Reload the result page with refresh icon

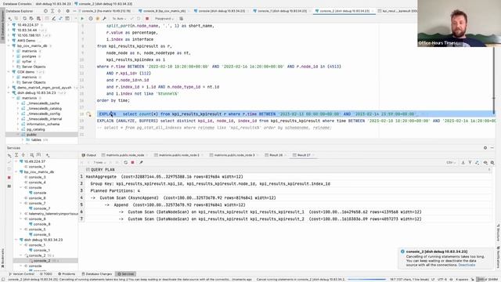pyautogui.click(x=125, y=162)
